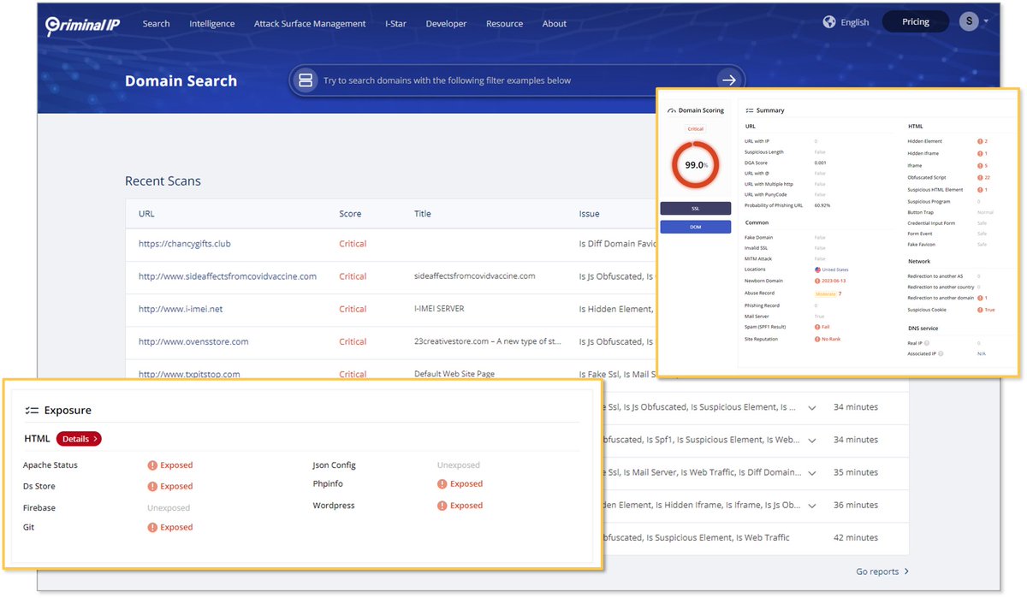The width and height of the screenshot is (1027, 598).
Task: Click the Summary checklist icon
Action: [x=749, y=110]
